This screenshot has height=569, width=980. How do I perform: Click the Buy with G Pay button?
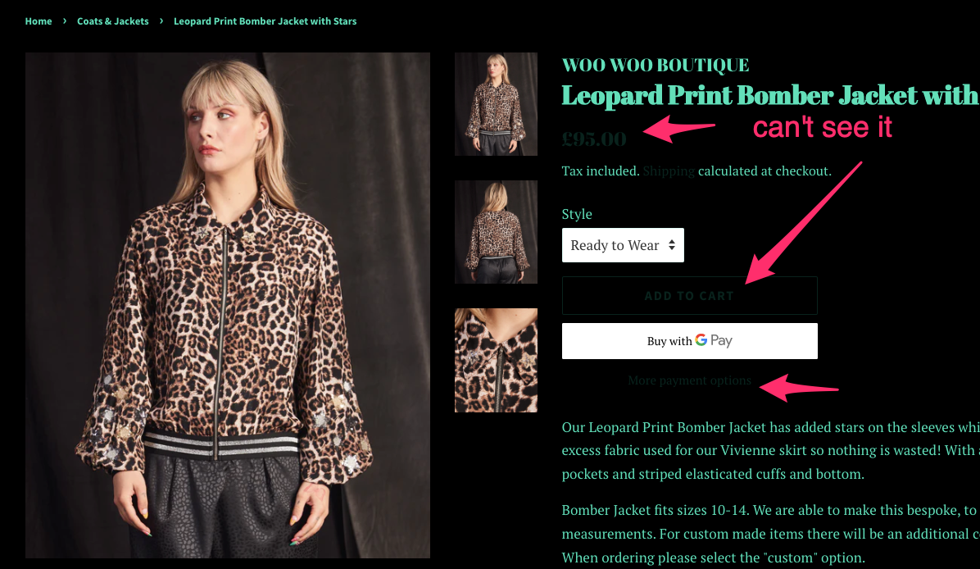[x=689, y=341]
